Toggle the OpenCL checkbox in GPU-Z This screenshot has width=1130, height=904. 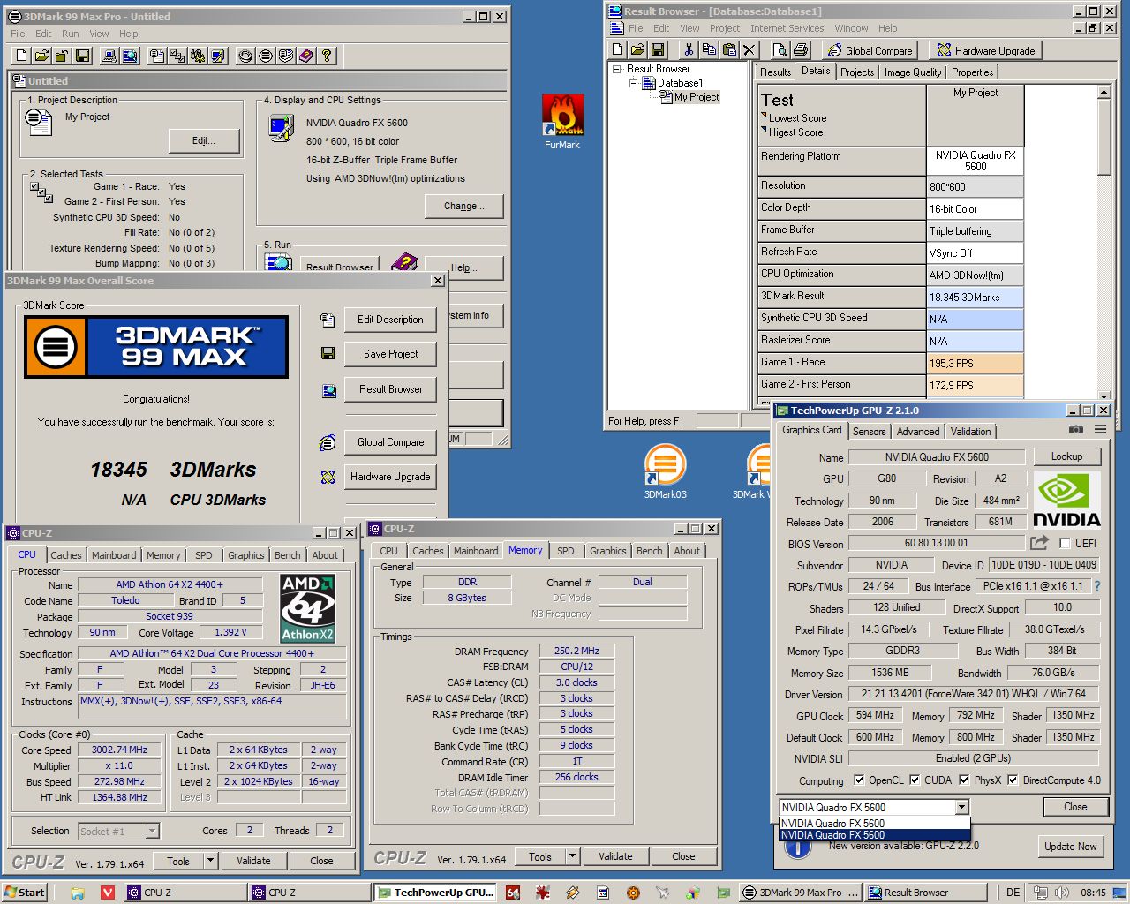point(859,780)
